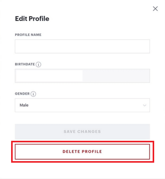Open the Gender info tooltip icon
The image size is (165, 179).
point(33,94)
